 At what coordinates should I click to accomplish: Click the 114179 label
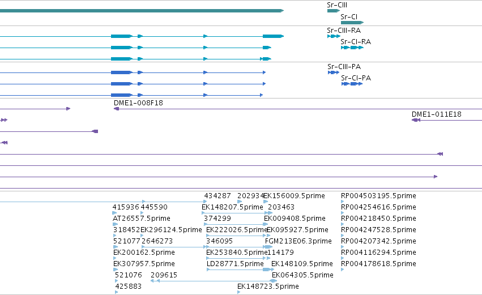pos(281,253)
